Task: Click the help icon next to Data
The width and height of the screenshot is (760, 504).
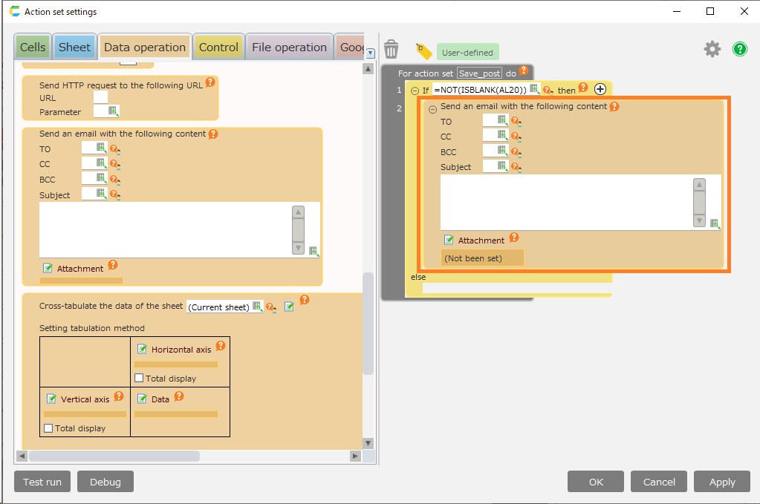Action: coord(178,397)
